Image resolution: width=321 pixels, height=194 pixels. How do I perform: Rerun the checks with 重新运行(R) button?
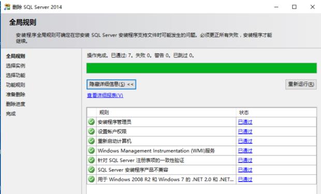(301, 84)
